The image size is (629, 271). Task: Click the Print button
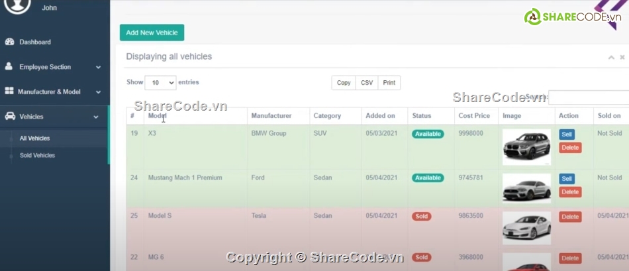(x=389, y=83)
